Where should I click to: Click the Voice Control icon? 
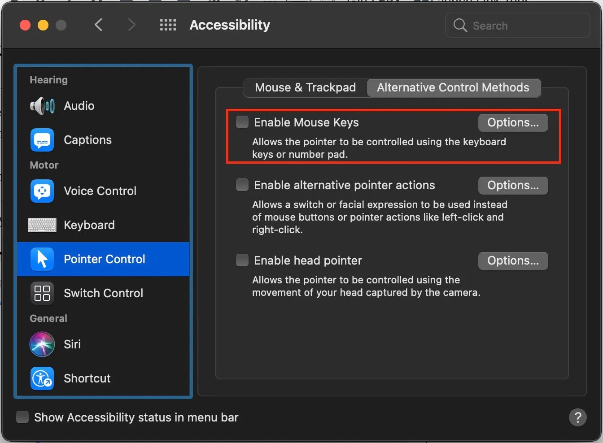(42, 191)
